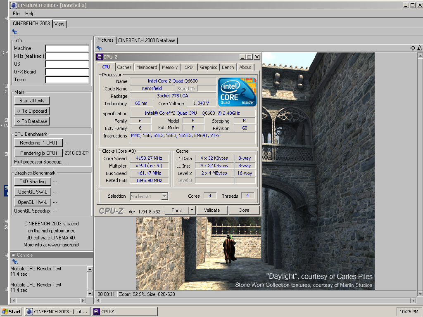Run the C4D Shading benchmark
The width and height of the screenshot is (423, 317).
(x=32, y=182)
